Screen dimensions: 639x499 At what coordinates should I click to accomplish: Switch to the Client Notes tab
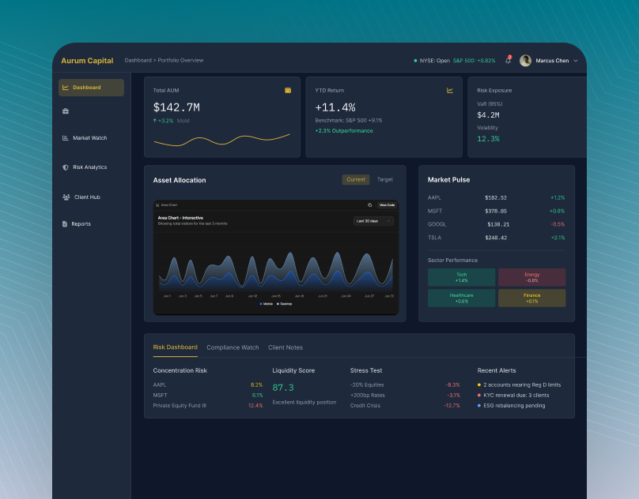[x=285, y=347]
